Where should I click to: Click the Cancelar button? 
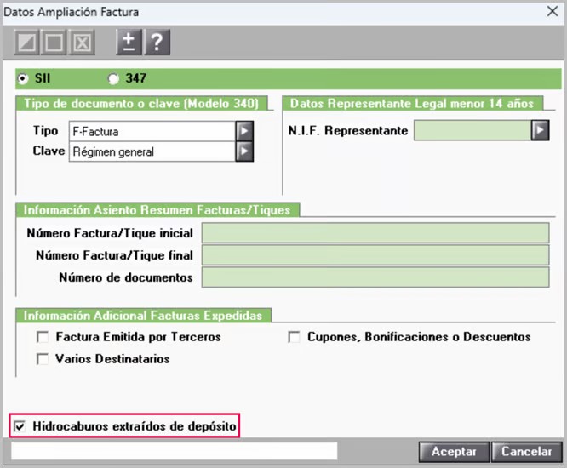(x=526, y=452)
